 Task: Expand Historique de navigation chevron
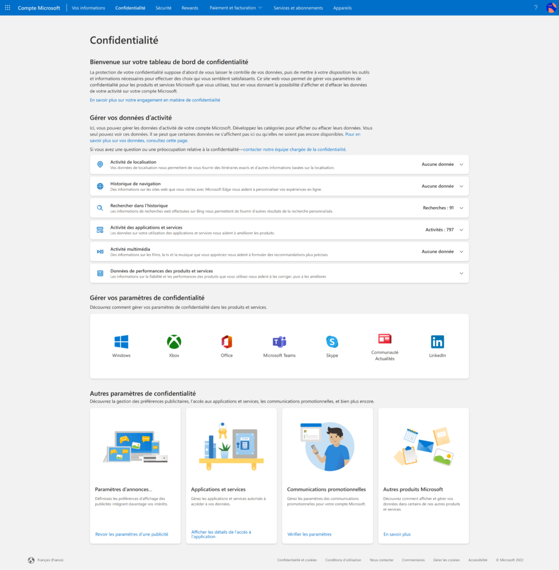461,186
